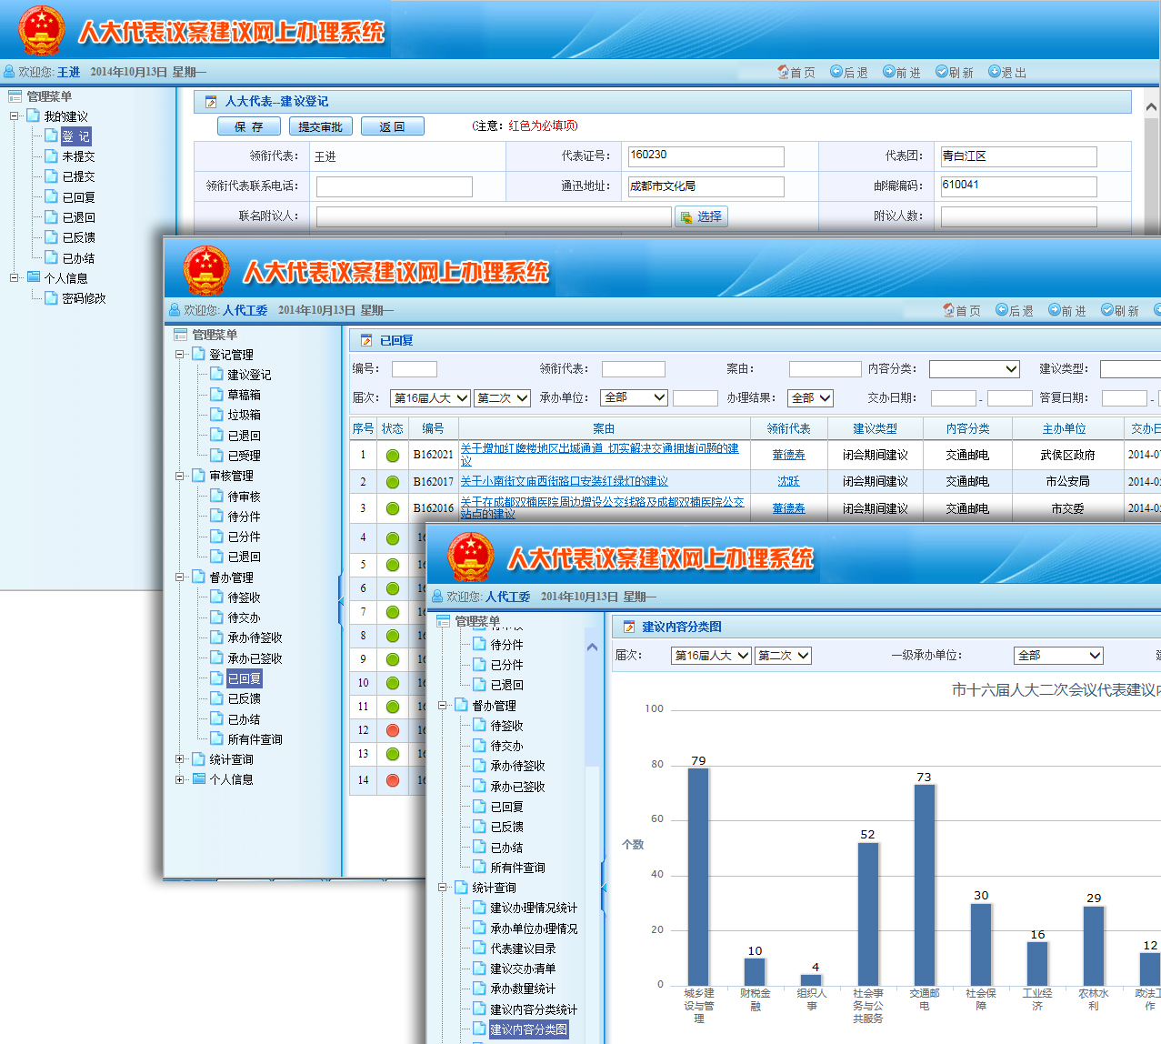Image resolution: width=1161 pixels, height=1044 pixels.
Task: Click the home icon in top toolbar
Action: tap(783, 72)
